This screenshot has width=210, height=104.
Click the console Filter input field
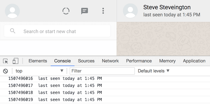102,71
